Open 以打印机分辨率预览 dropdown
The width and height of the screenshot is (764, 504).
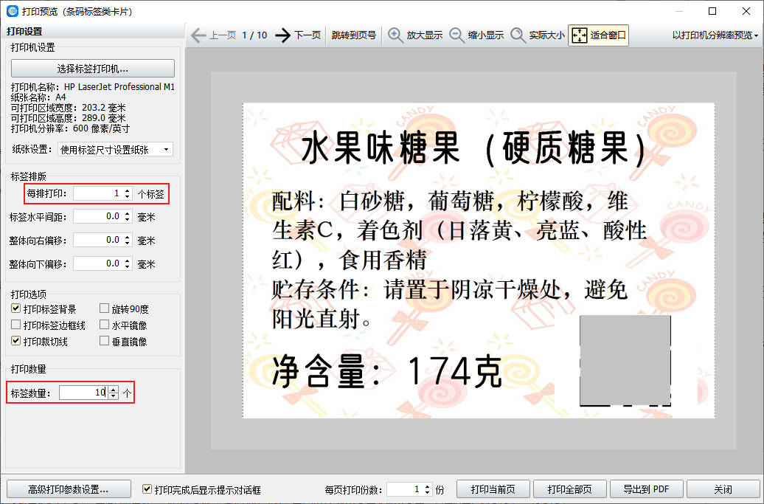click(x=715, y=35)
